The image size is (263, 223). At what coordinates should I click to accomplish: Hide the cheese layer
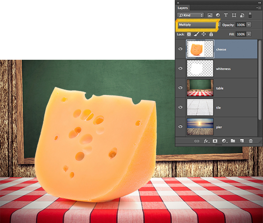(180, 49)
